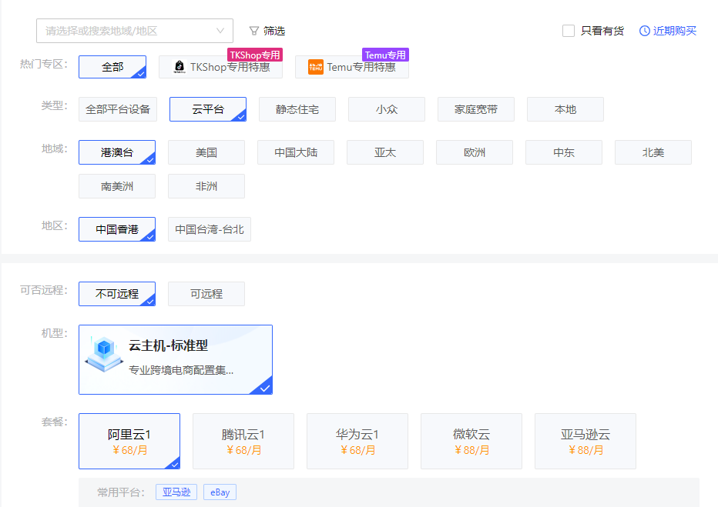Click the eBay platform tag

point(220,492)
